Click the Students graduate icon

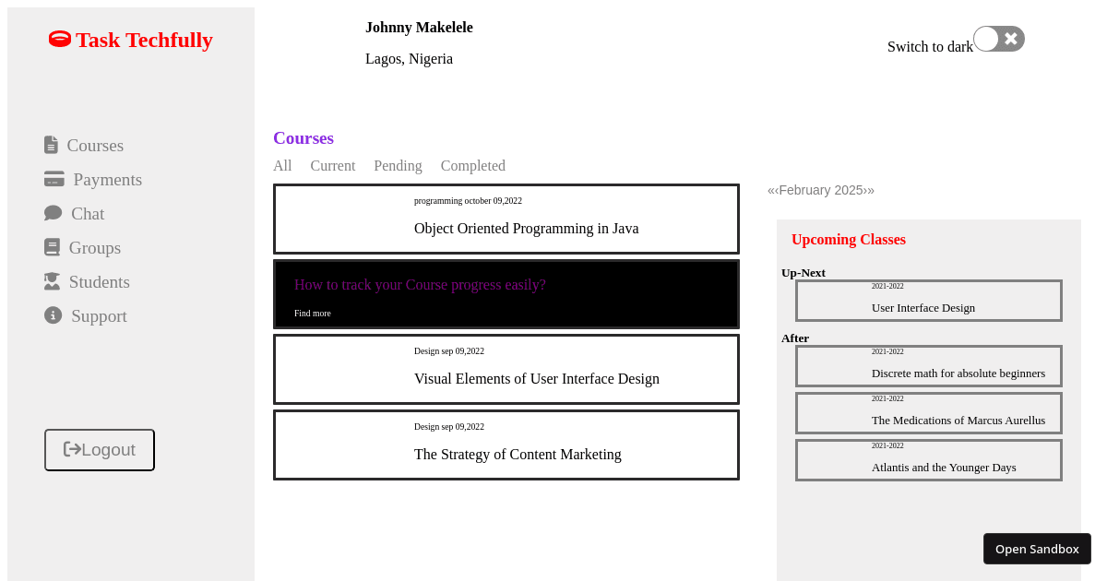tap(53, 281)
